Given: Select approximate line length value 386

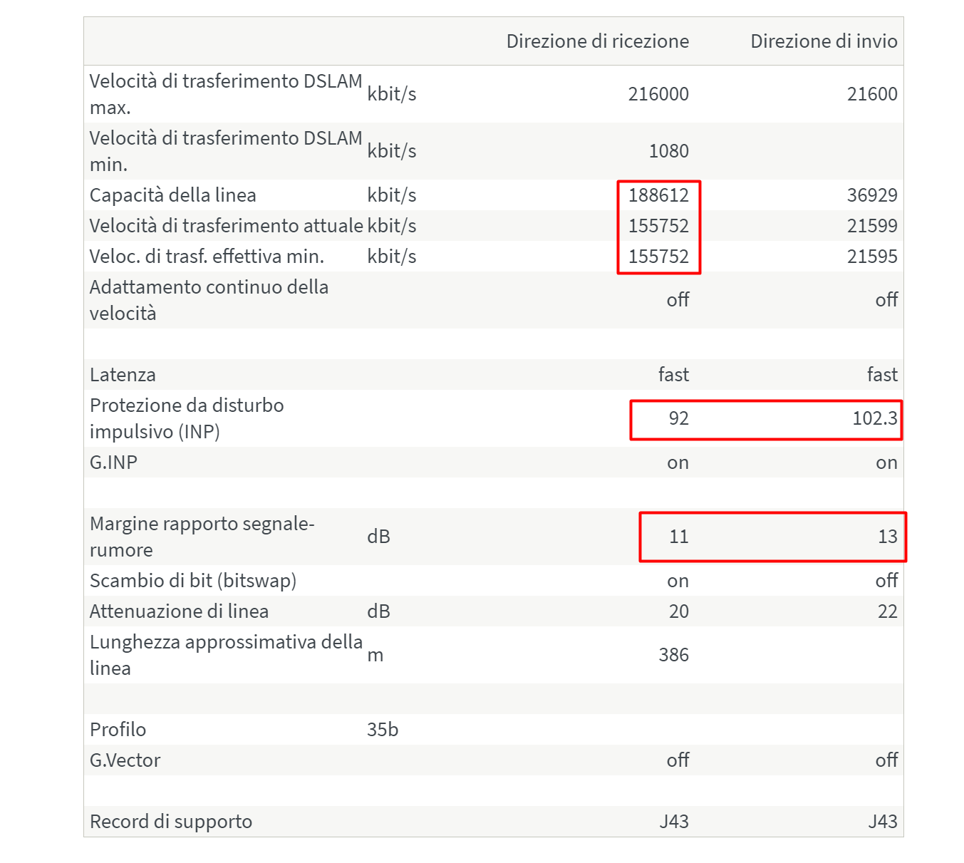Looking at the screenshot, I should click(673, 655).
